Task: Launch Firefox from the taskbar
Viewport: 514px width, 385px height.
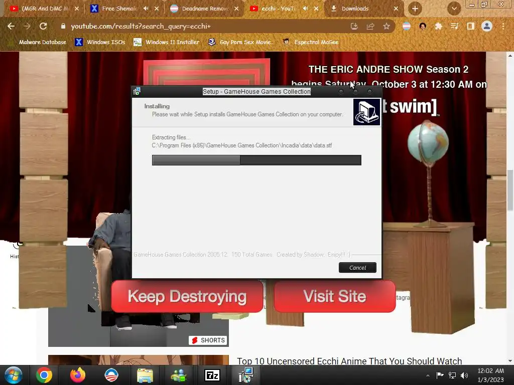Action: click(x=78, y=375)
